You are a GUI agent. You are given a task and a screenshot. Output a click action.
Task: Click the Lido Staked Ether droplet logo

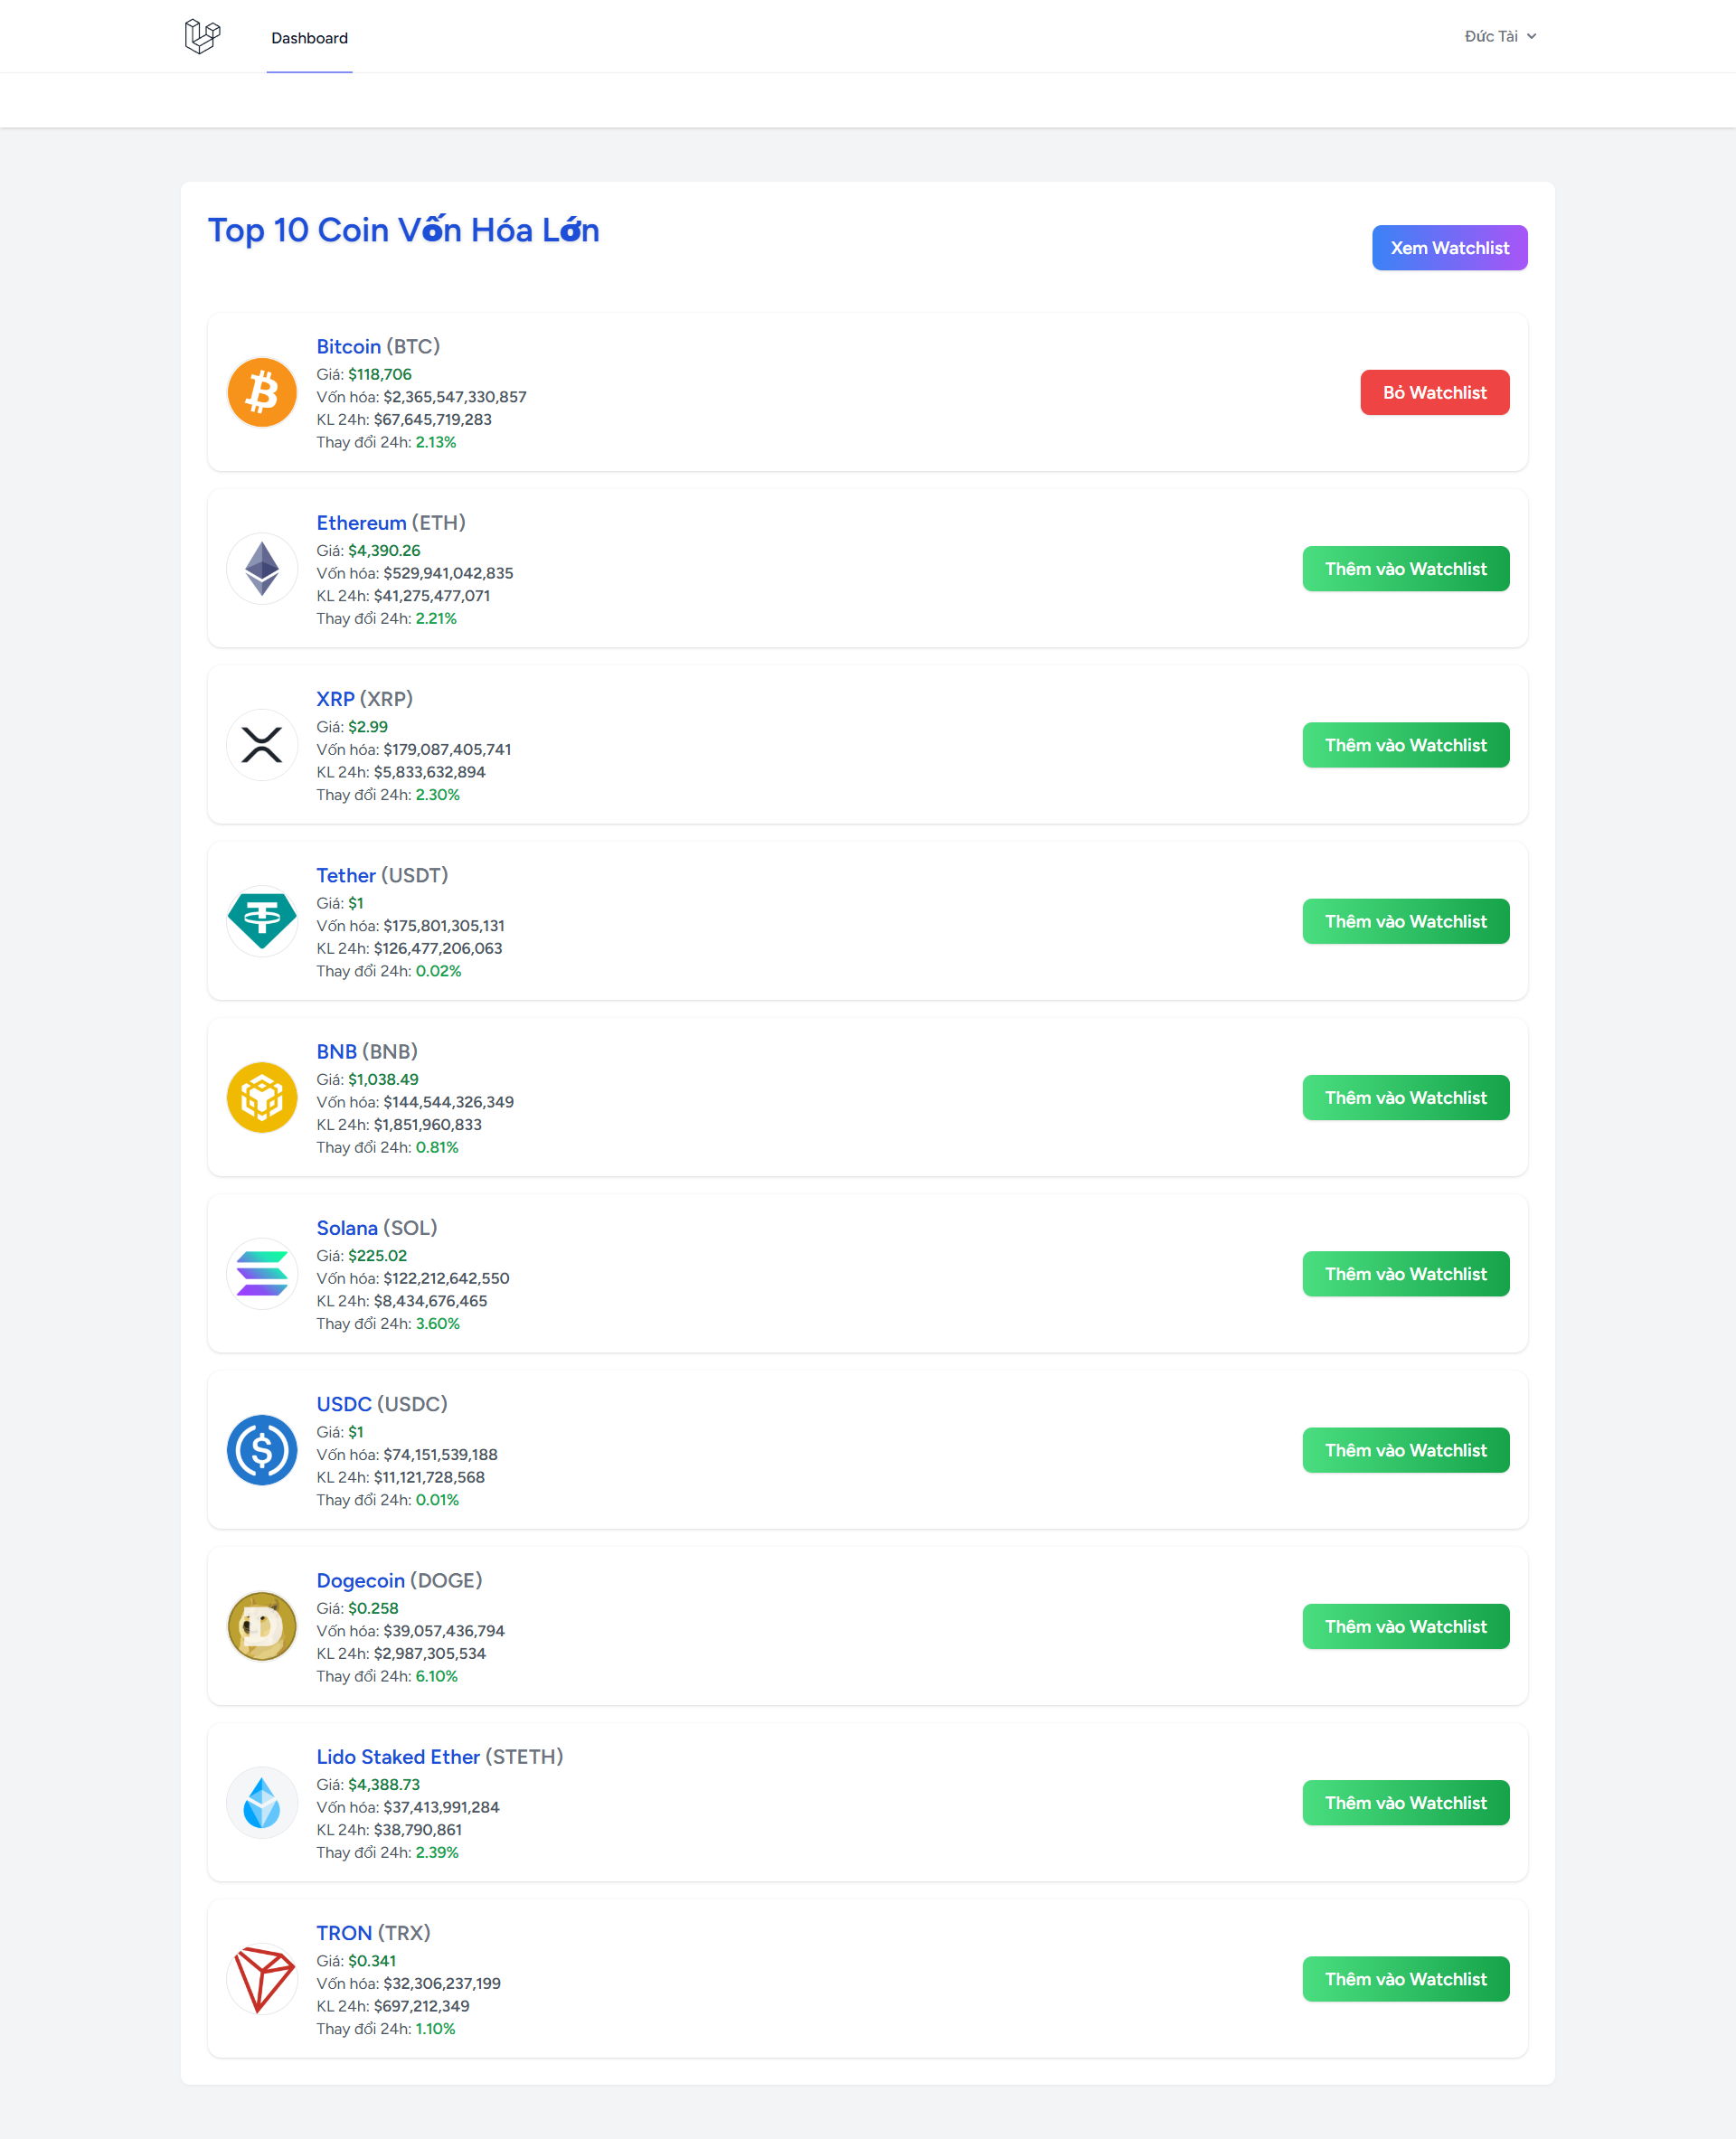[x=262, y=1803]
